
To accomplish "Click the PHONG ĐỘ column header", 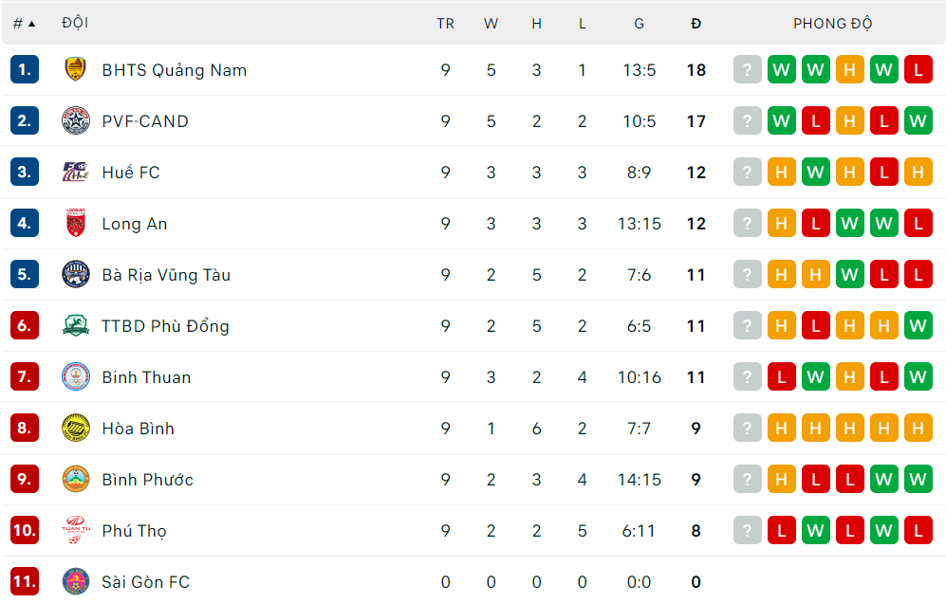I will pyautogui.click(x=832, y=24).
